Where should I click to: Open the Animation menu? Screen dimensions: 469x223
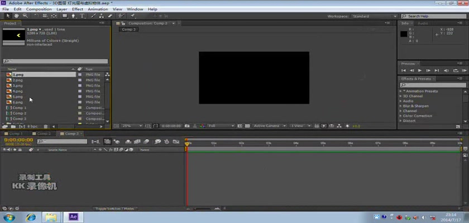[x=98, y=9]
